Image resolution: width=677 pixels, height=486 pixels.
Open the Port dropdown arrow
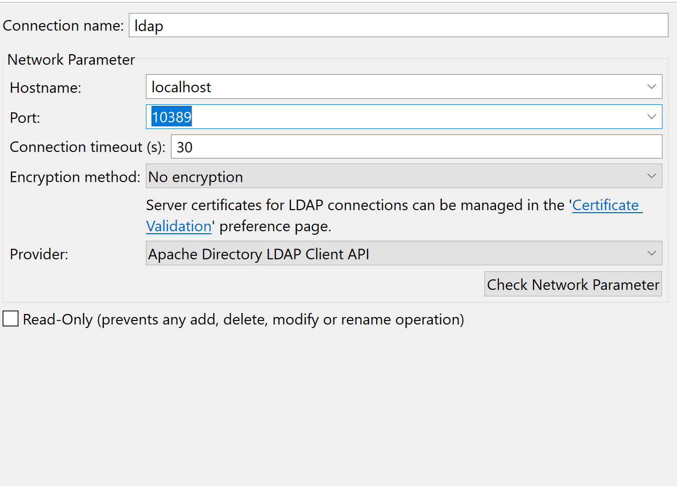[x=651, y=116]
